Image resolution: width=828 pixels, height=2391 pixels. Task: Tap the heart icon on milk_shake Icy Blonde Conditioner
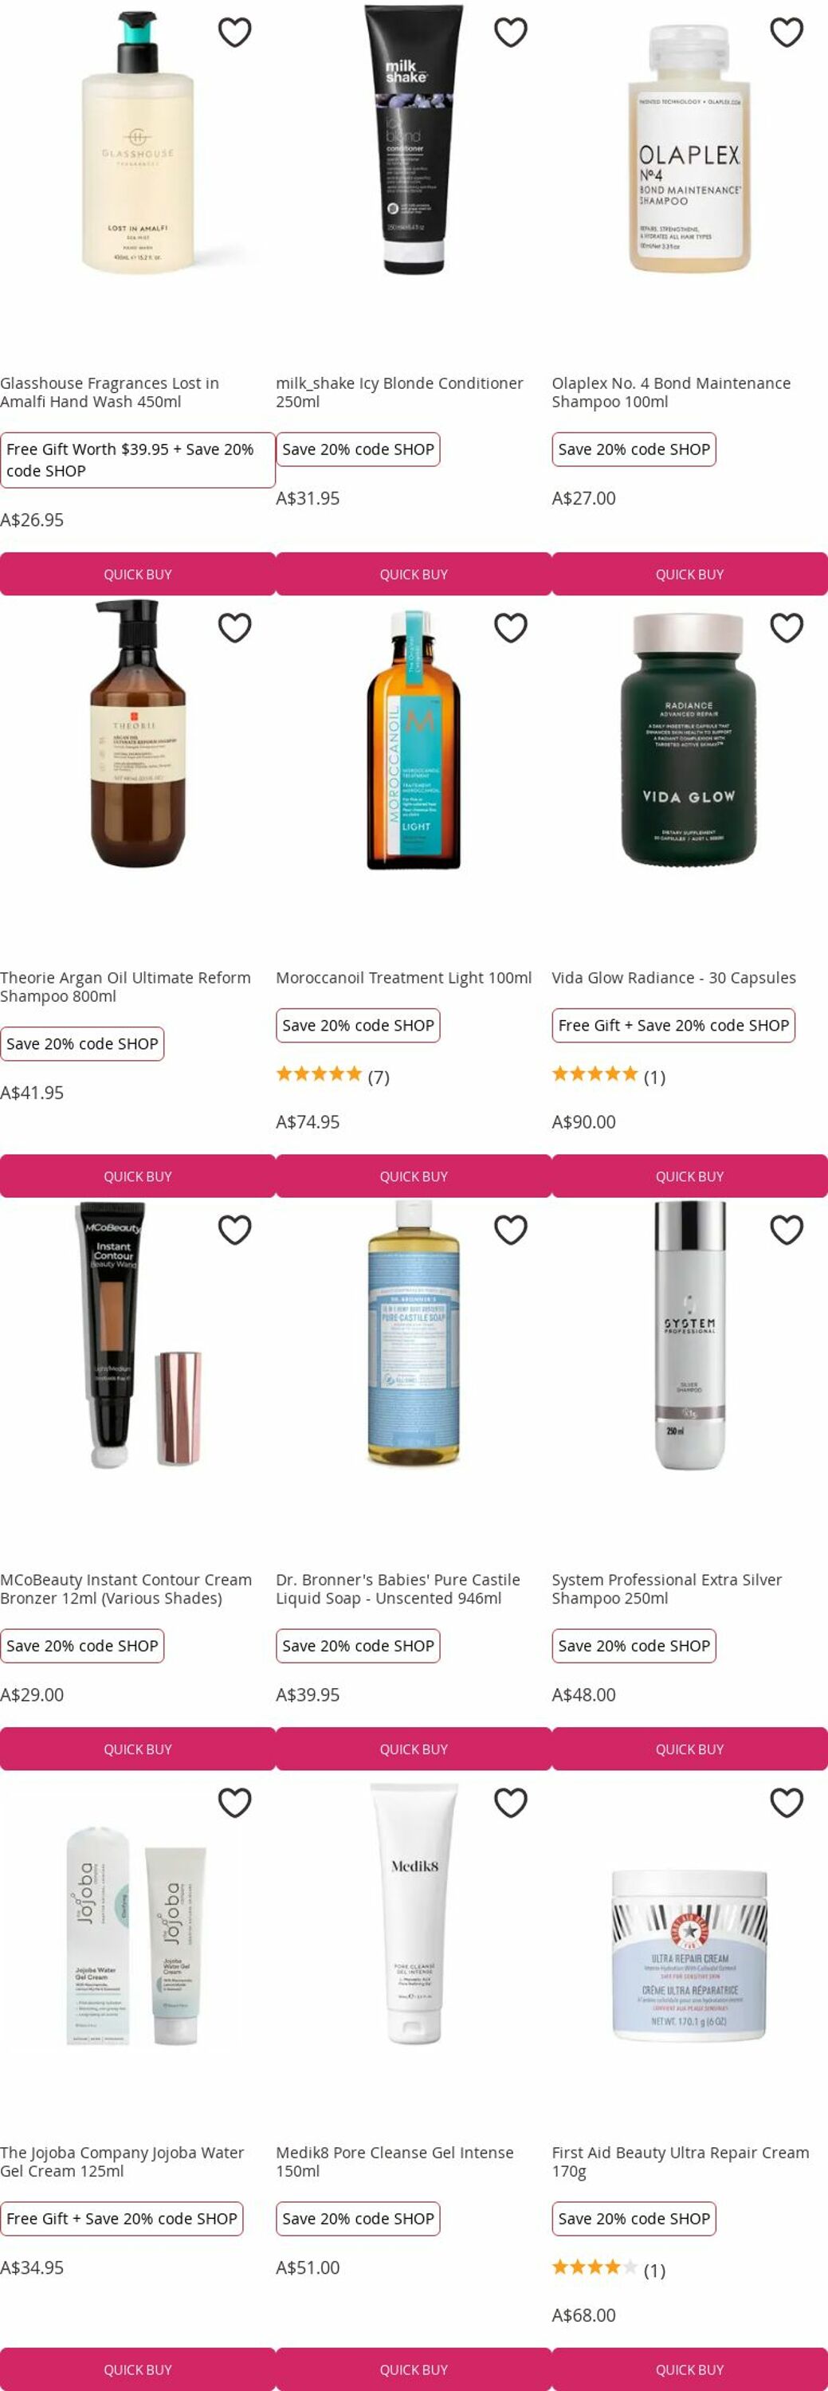click(511, 33)
